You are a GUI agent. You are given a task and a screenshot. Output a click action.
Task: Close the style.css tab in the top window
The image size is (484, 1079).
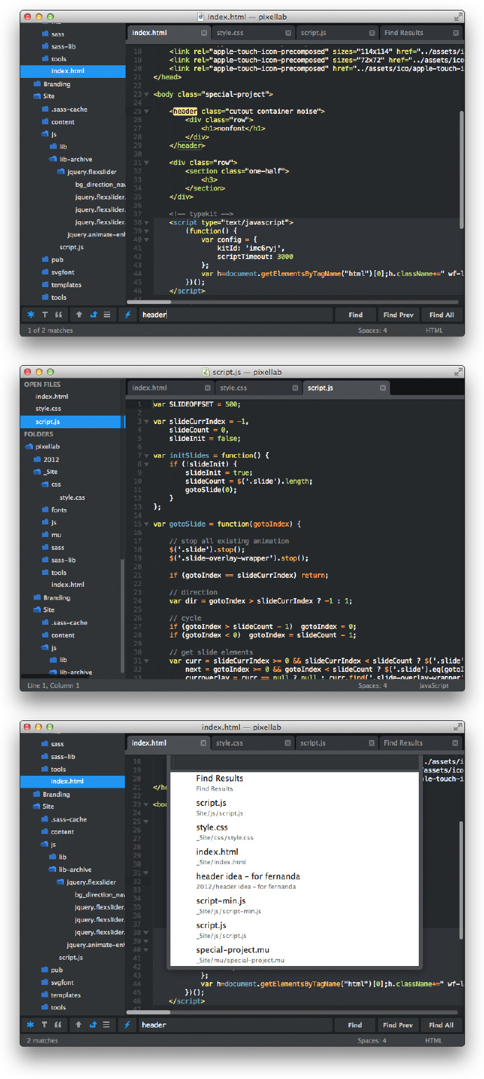(288, 33)
